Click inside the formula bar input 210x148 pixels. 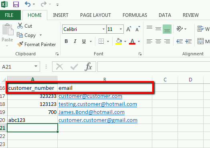(x=153, y=67)
